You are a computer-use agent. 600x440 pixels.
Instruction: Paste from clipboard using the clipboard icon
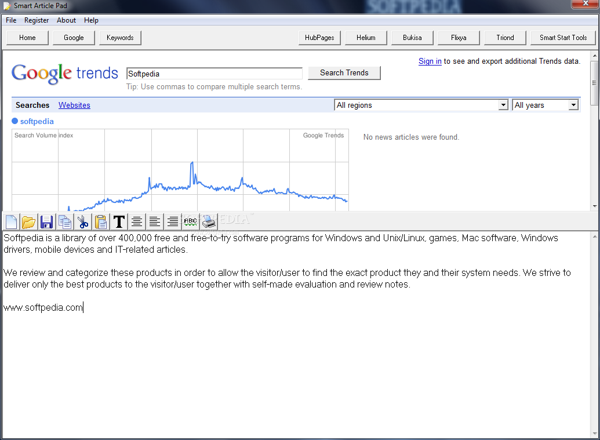coord(101,221)
